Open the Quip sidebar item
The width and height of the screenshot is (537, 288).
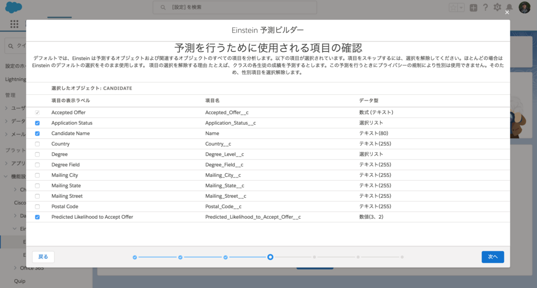pyautogui.click(x=19, y=281)
